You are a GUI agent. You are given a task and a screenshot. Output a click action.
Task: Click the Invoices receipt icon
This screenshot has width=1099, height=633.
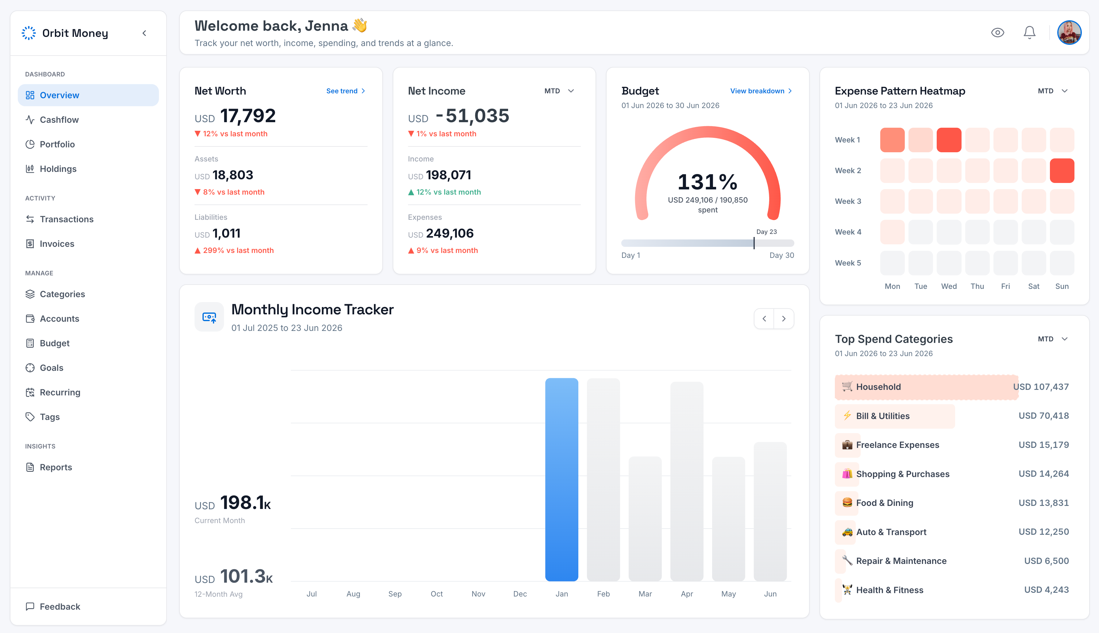tap(30, 244)
